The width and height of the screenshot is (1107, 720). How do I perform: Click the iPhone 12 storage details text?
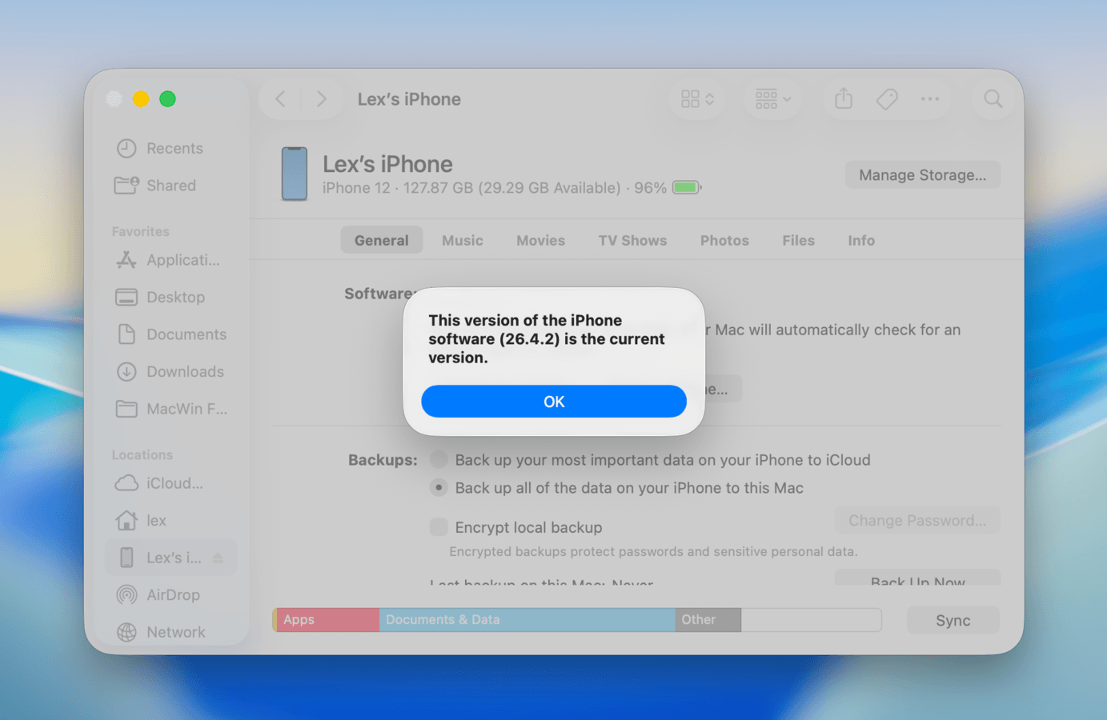tap(495, 188)
